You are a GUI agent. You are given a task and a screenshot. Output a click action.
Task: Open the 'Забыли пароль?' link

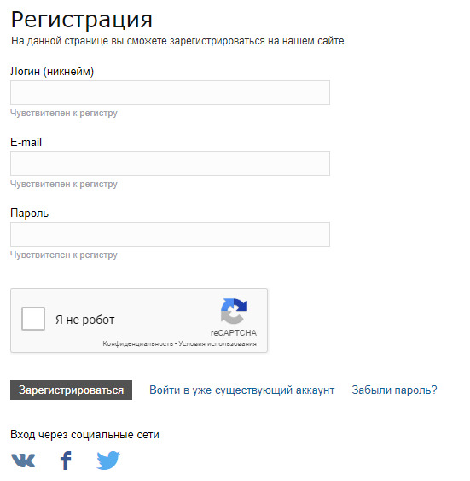394,390
